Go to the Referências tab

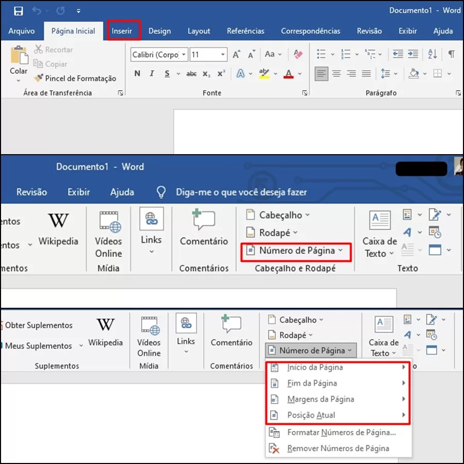(x=245, y=31)
